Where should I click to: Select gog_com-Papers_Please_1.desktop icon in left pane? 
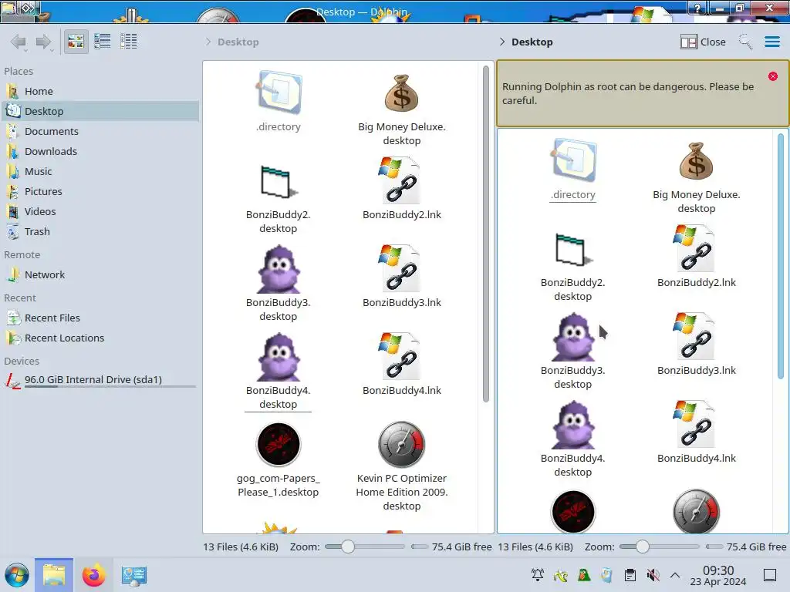(279, 445)
